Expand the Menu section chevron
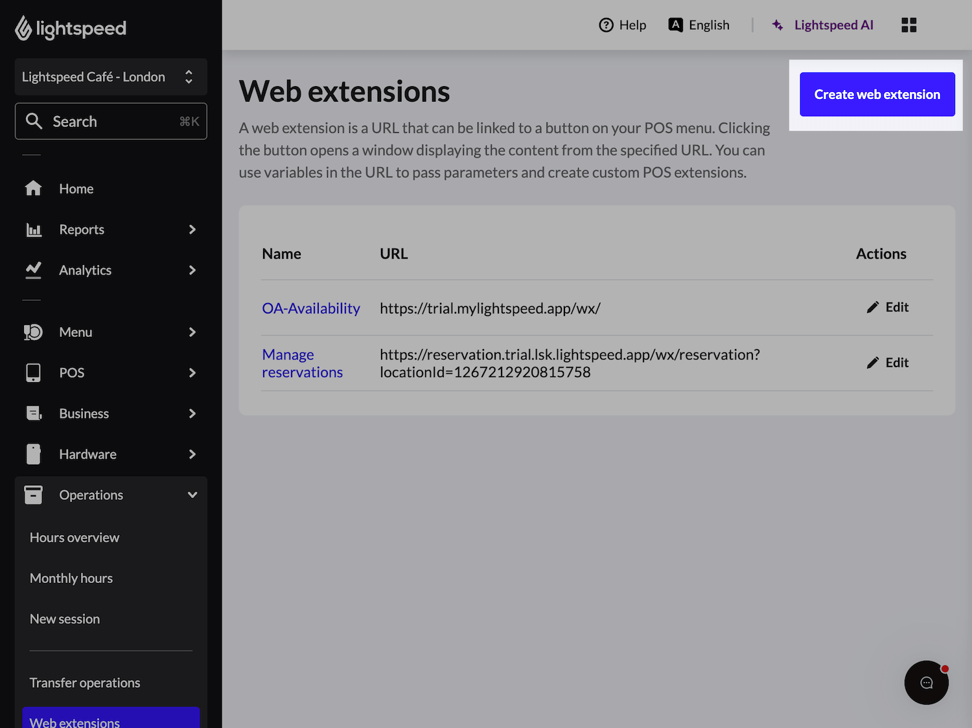The height and width of the screenshot is (728, 972). click(192, 332)
